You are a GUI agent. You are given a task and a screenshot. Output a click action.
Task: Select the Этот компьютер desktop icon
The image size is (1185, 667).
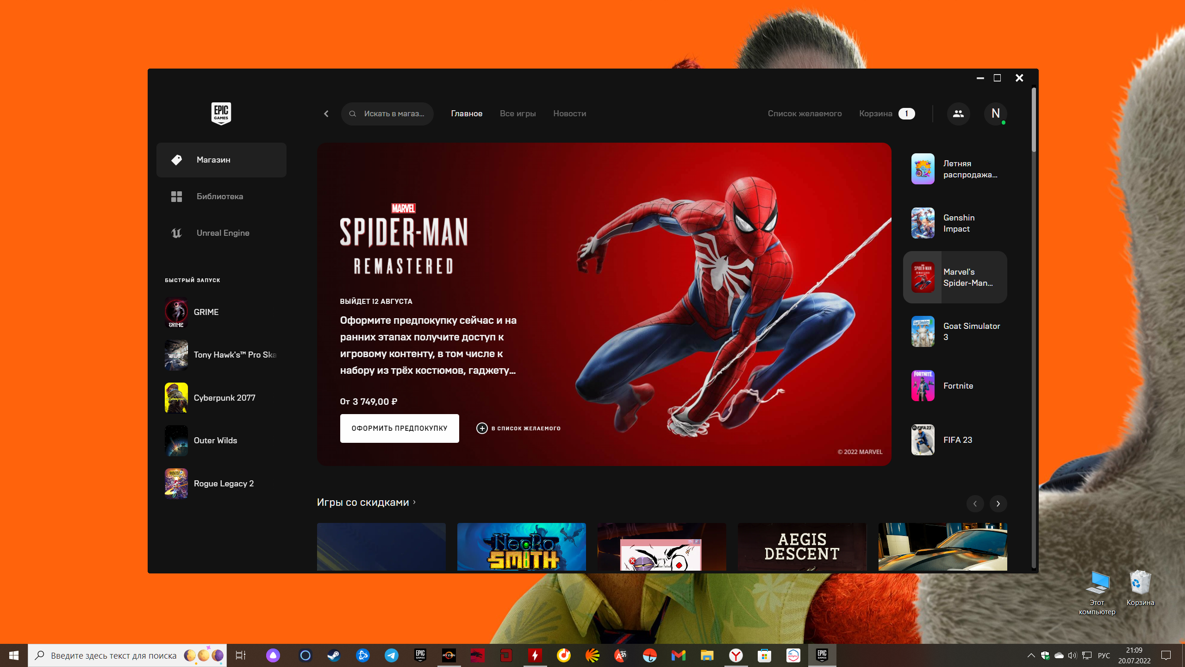(x=1097, y=593)
